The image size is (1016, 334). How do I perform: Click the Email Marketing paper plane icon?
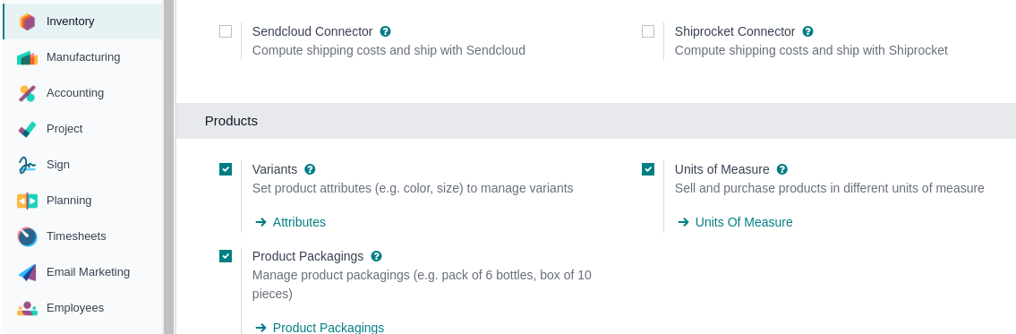pyautogui.click(x=27, y=272)
